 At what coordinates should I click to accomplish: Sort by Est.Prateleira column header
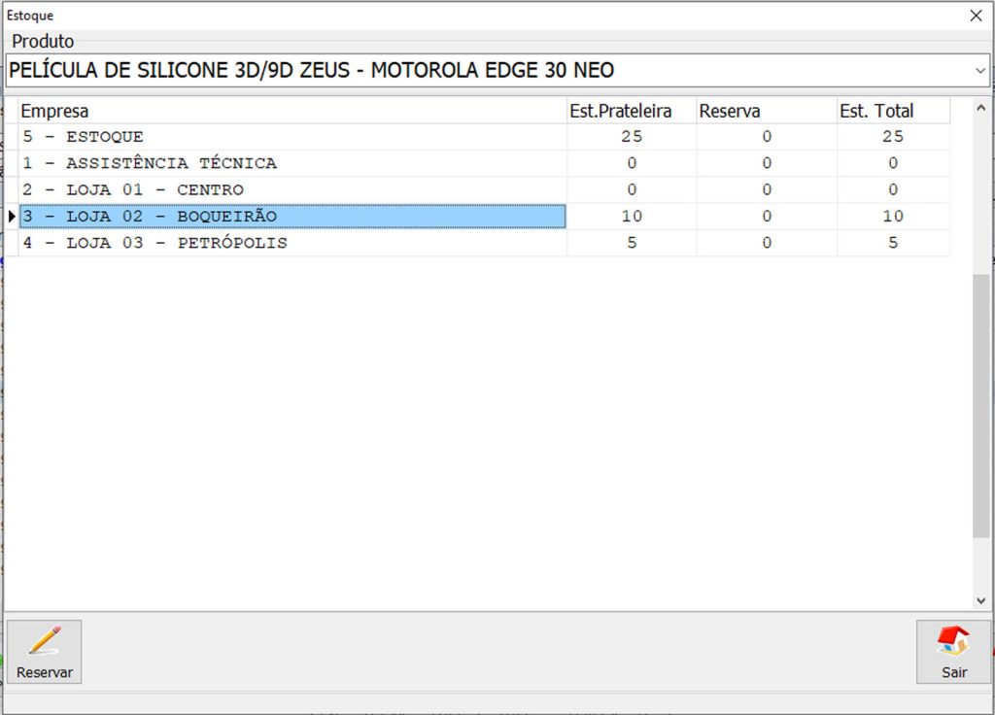[631, 111]
